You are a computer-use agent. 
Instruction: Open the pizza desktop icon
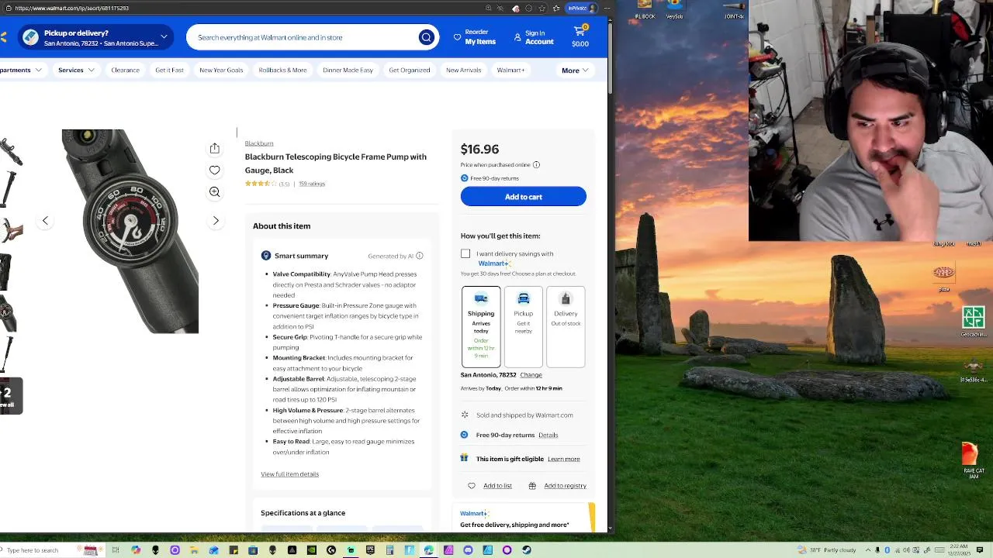(943, 276)
